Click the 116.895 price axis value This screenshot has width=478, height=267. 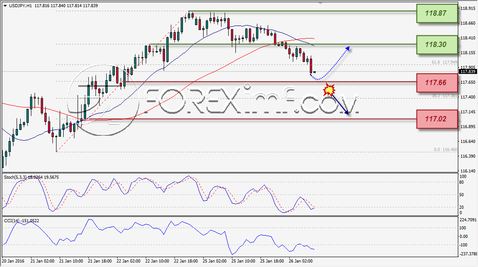pos(468,126)
